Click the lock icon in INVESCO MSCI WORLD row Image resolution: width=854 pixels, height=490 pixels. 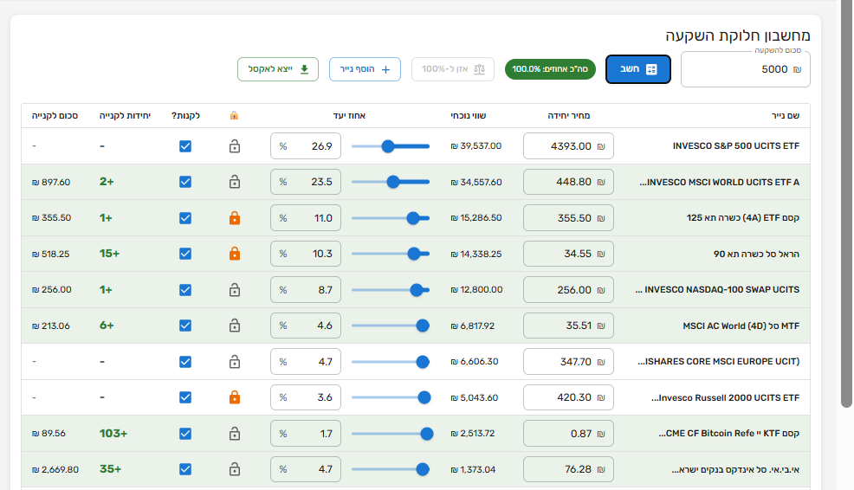click(234, 182)
